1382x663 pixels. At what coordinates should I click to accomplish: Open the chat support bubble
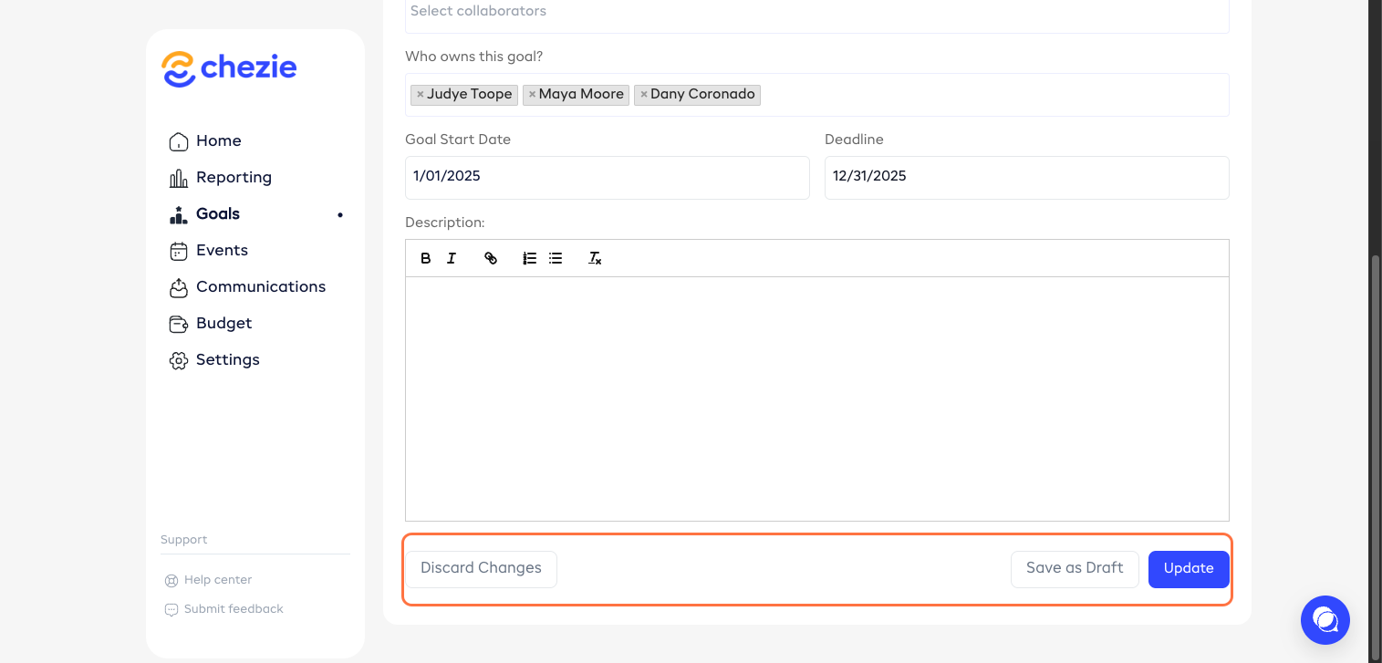point(1325,620)
